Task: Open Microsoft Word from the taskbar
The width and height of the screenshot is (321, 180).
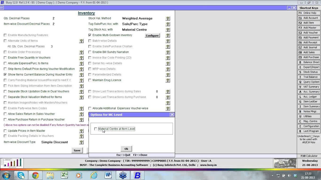Action: point(108,175)
